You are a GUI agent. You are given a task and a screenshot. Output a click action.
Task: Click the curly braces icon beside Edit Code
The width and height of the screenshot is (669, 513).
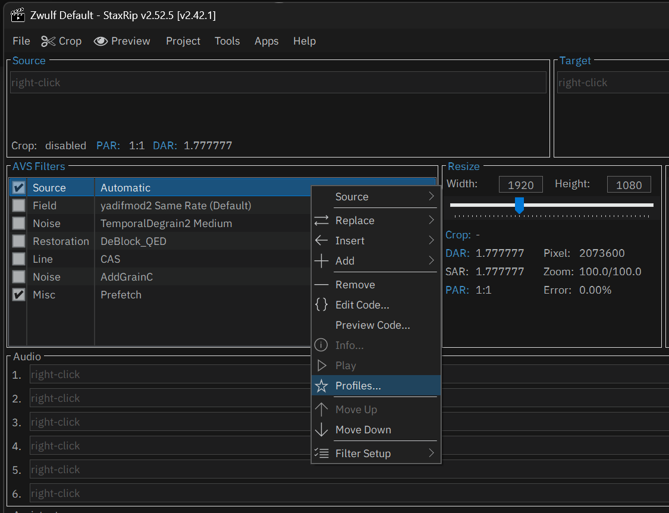pos(321,304)
